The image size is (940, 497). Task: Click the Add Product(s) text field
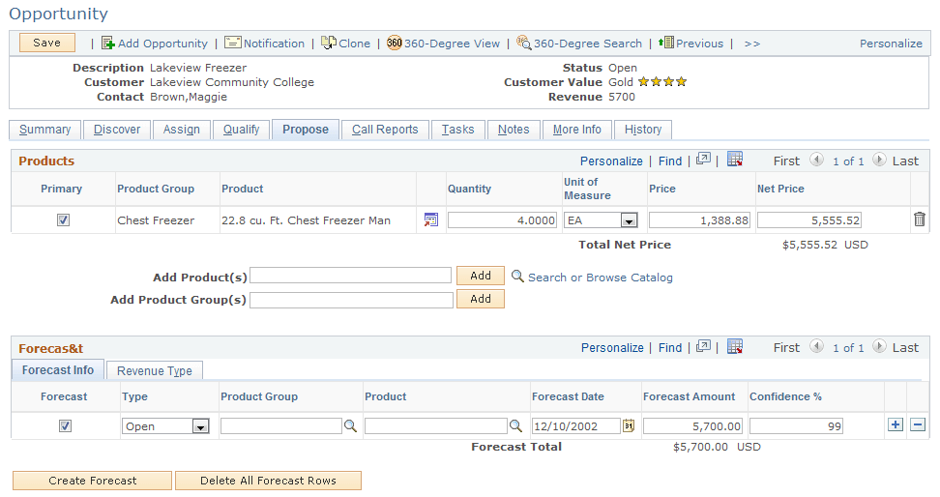(351, 276)
